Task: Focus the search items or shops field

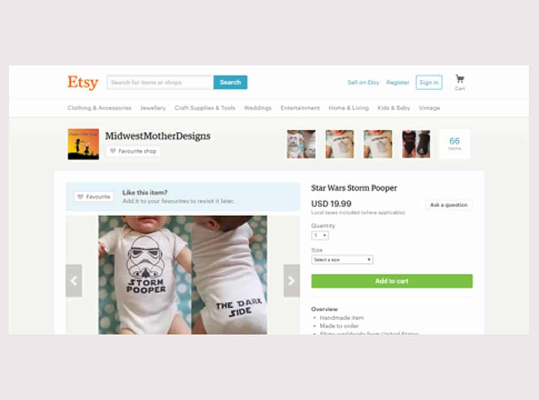Action: tap(160, 82)
